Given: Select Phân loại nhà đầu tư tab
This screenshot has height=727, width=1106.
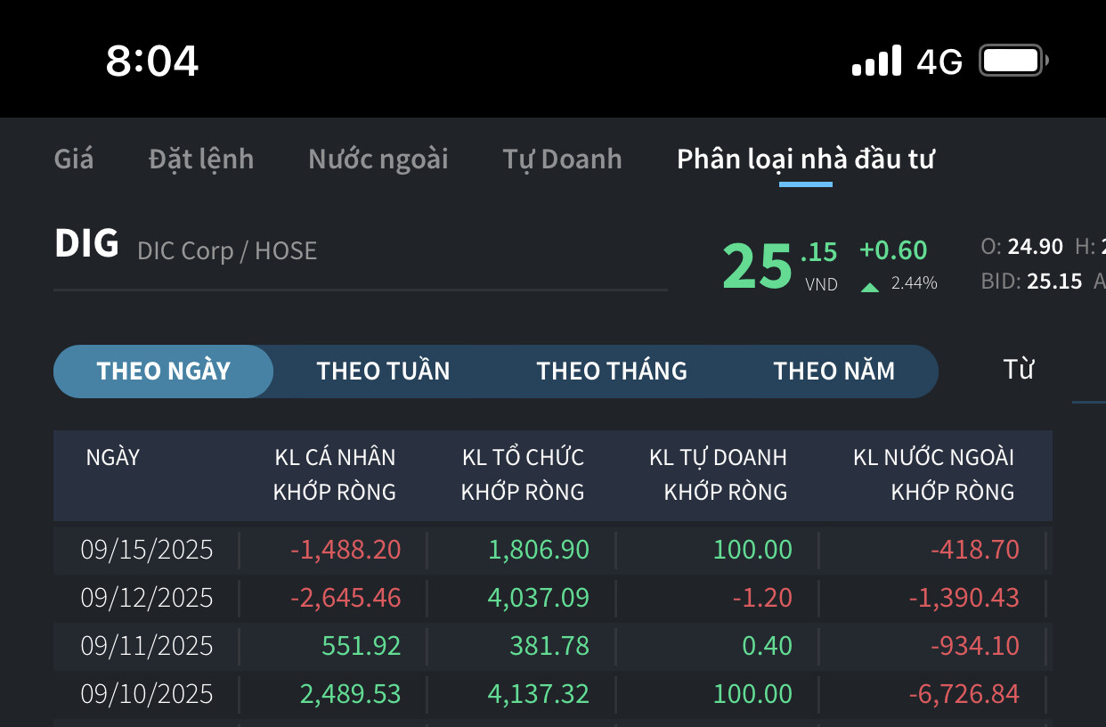Looking at the screenshot, I should 805,159.
